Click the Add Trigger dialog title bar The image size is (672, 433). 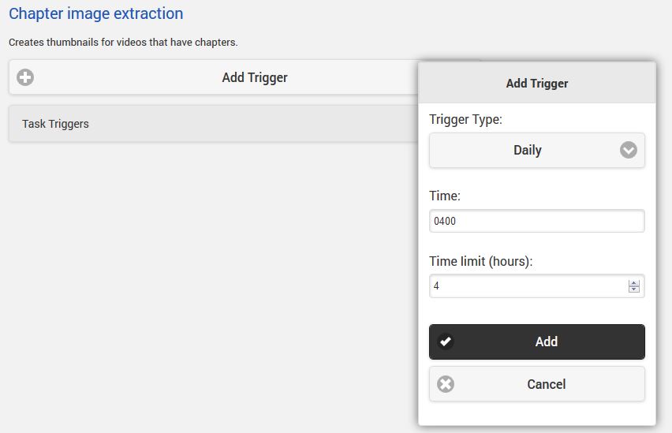click(536, 83)
